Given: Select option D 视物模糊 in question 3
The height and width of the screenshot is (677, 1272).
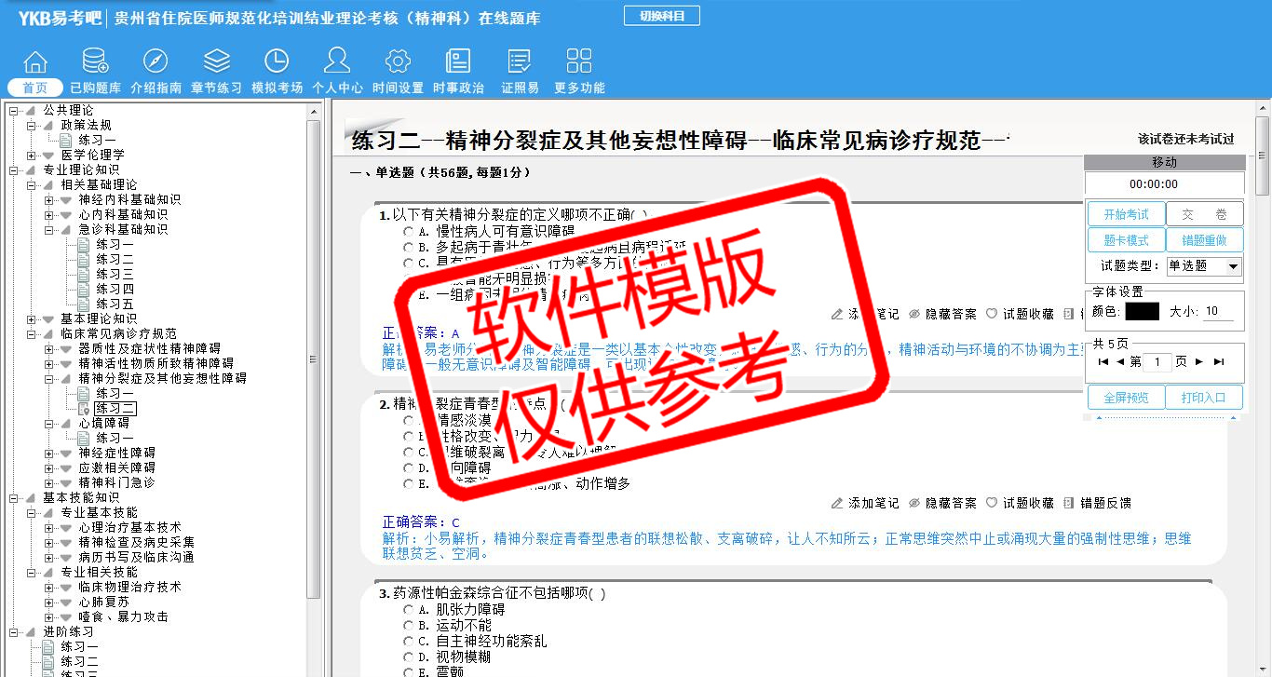Looking at the screenshot, I should pyautogui.click(x=408, y=657).
